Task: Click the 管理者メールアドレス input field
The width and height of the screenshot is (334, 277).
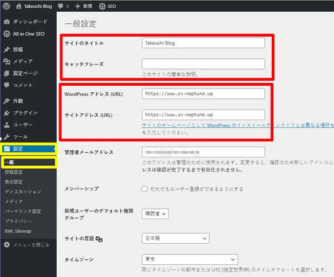Action: click(x=203, y=152)
